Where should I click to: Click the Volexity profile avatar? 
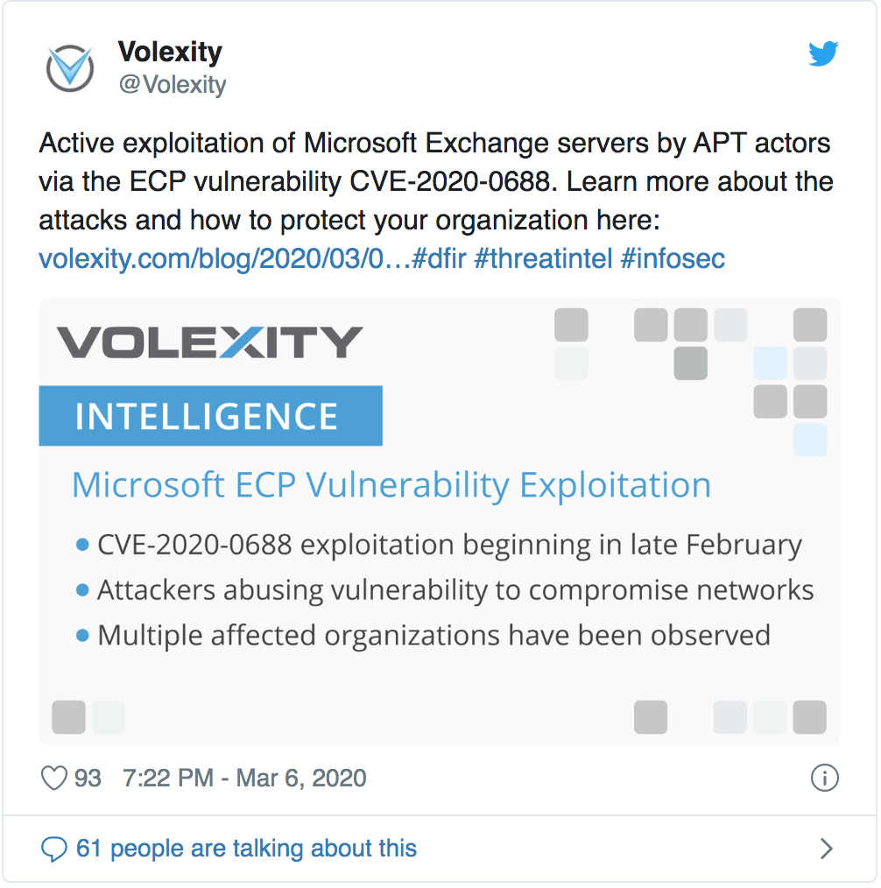pos(70,67)
